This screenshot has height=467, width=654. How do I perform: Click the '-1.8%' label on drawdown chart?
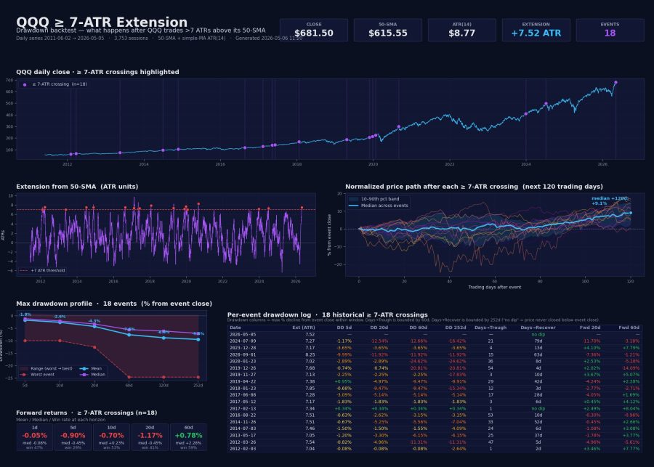(x=25, y=314)
